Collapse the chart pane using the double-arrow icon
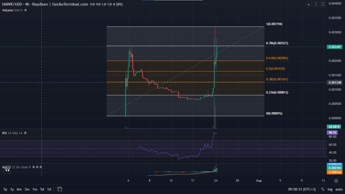345x194 pixels. (315, 4)
